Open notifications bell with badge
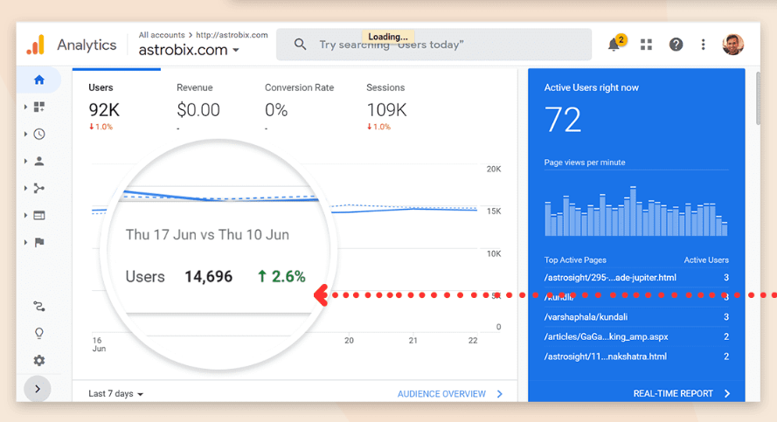This screenshot has height=422, width=777. coord(615,45)
